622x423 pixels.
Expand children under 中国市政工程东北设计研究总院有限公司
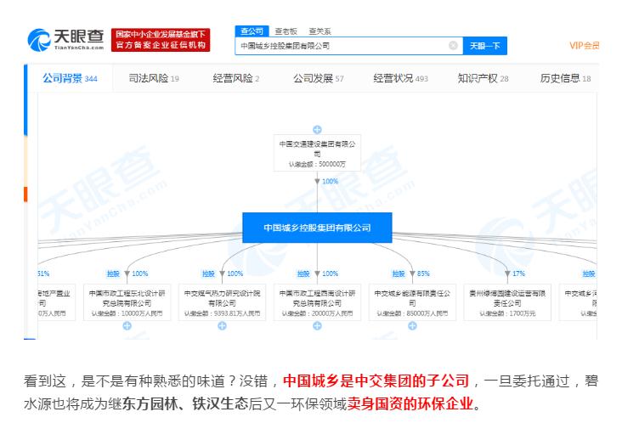tap(127, 326)
